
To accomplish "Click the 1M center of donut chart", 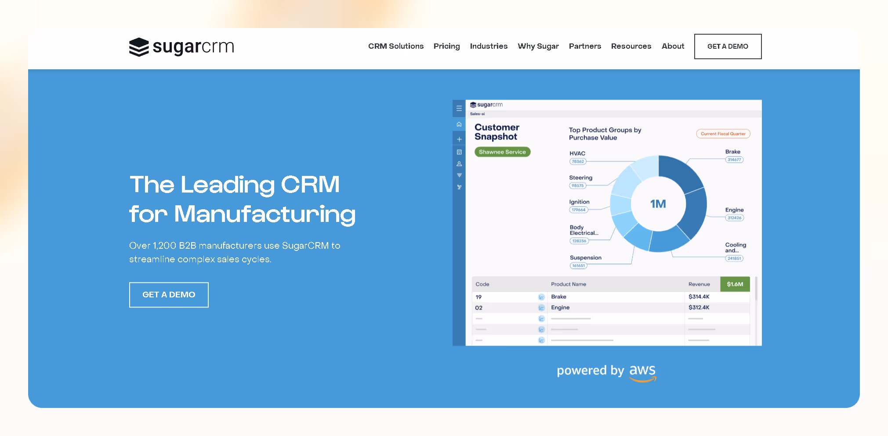I will click(658, 204).
